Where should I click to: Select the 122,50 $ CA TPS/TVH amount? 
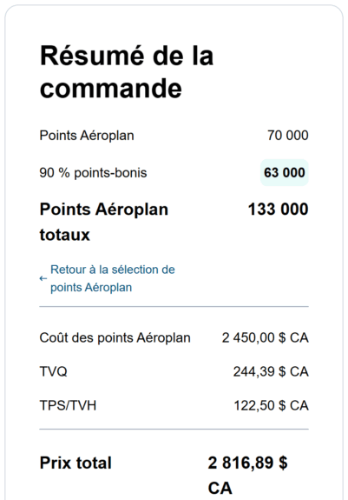271,405
